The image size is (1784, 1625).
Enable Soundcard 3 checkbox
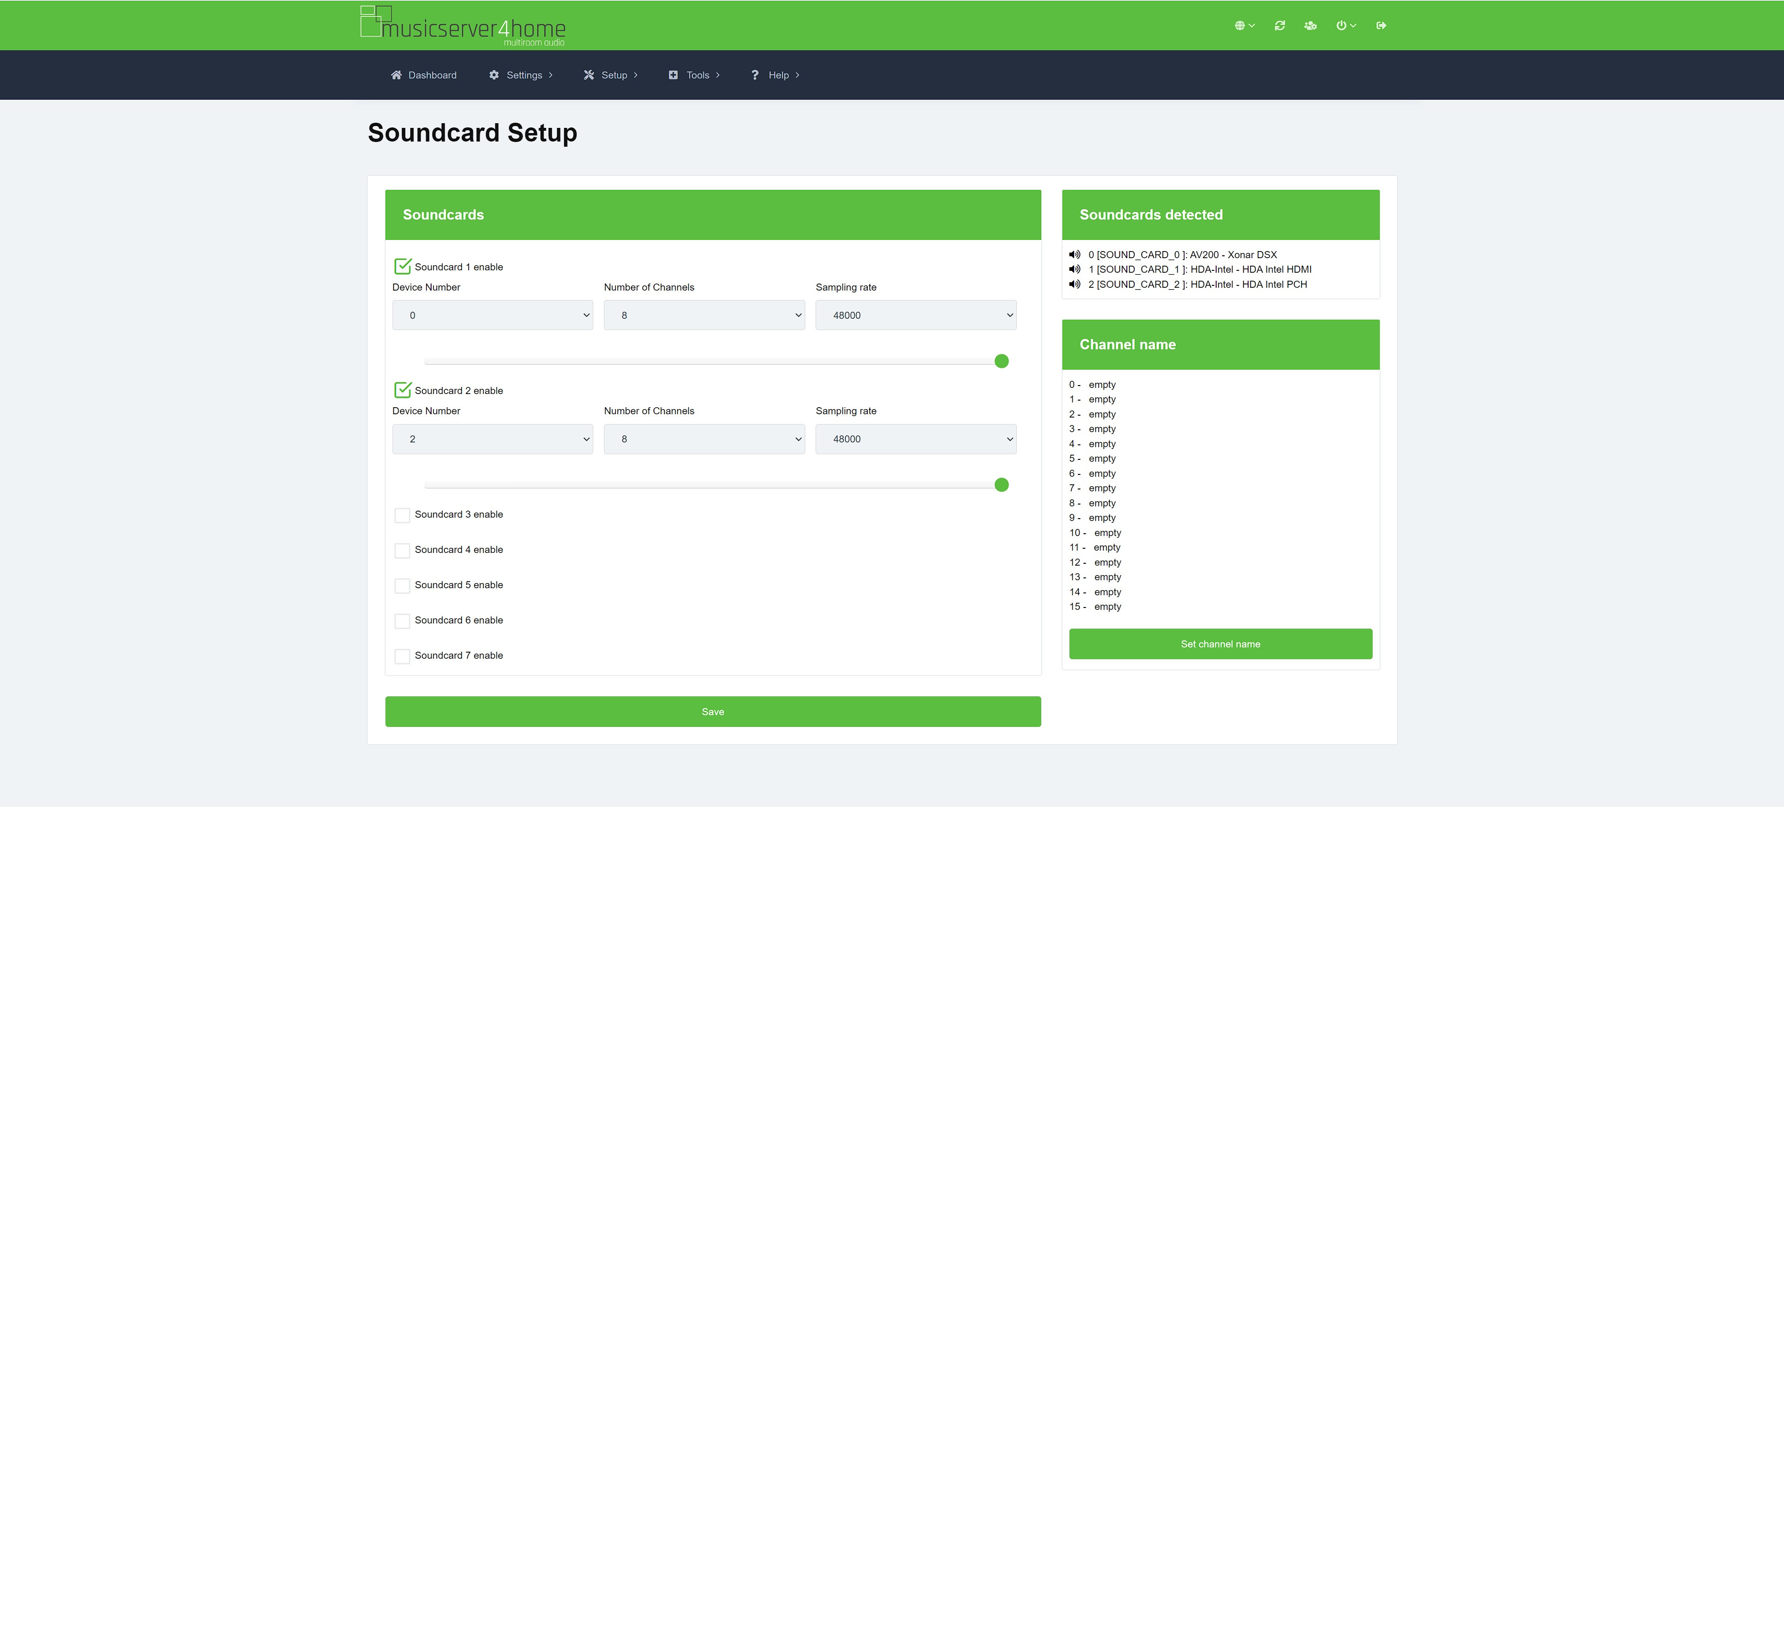click(x=403, y=515)
